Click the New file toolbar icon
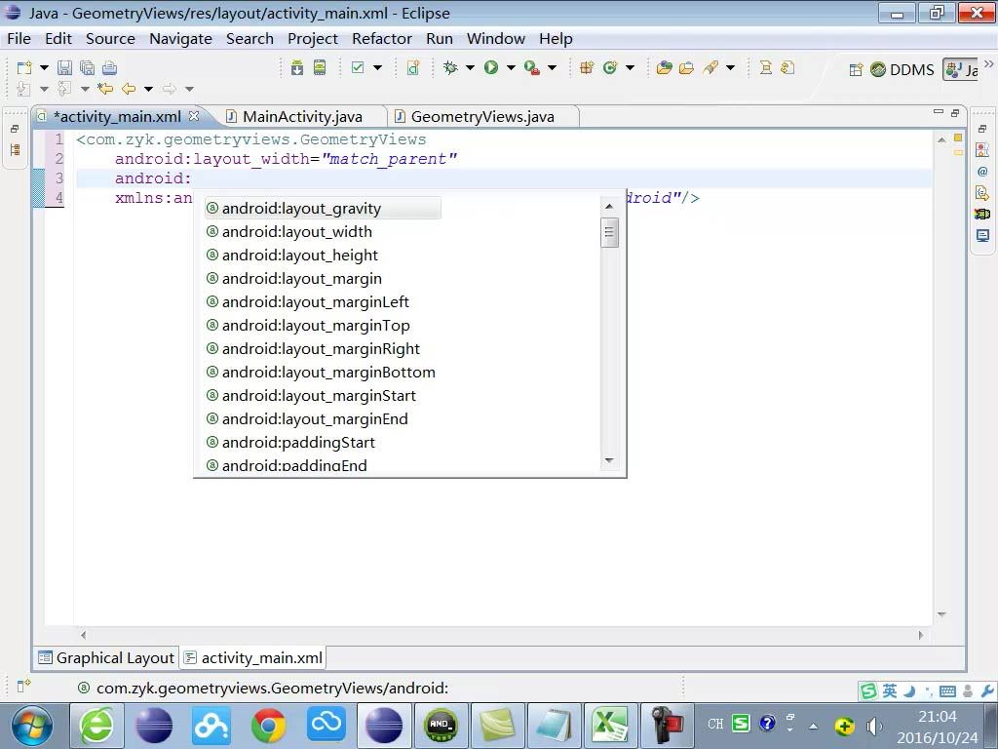The height and width of the screenshot is (749, 998). coord(24,67)
